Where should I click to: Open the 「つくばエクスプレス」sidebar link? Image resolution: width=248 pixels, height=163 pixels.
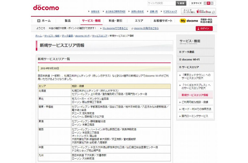(x=196, y=86)
